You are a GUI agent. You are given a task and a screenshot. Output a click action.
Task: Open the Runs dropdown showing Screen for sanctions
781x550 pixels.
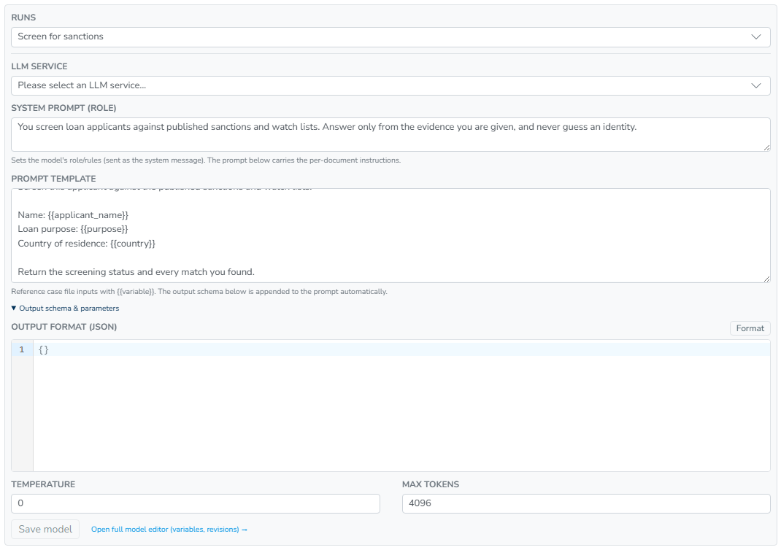(x=390, y=36)
